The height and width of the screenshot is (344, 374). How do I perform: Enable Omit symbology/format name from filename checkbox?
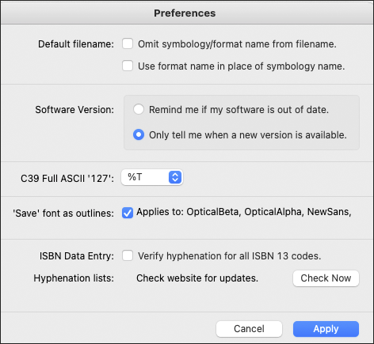point(128,43)
